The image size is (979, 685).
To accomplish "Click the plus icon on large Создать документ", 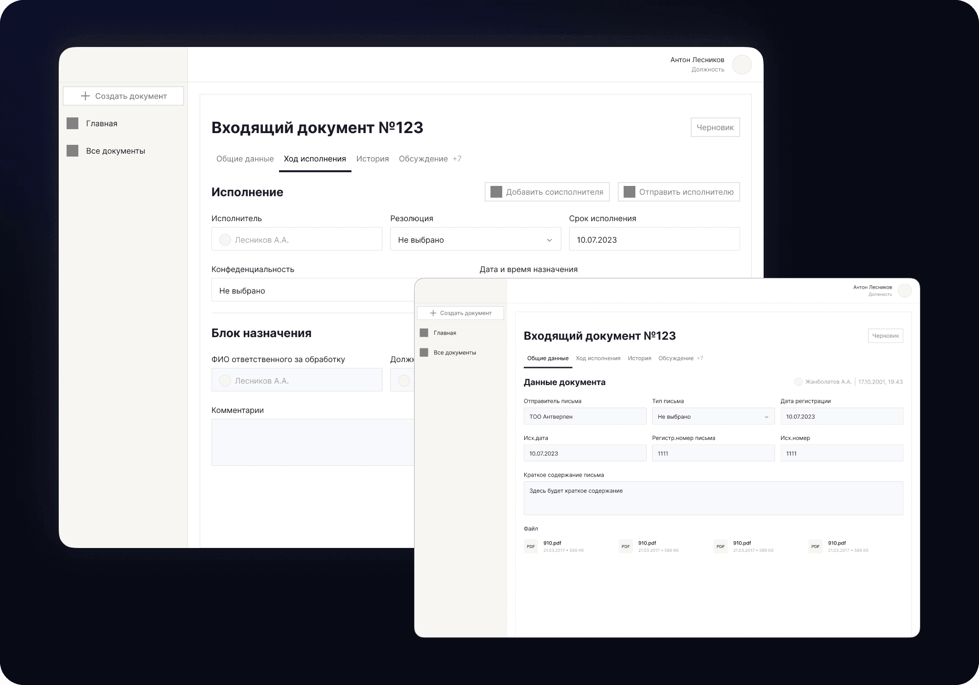I will [85, 96].
